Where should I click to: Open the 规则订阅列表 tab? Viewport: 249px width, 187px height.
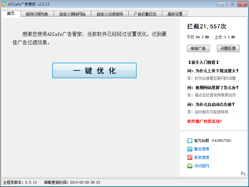37,14
